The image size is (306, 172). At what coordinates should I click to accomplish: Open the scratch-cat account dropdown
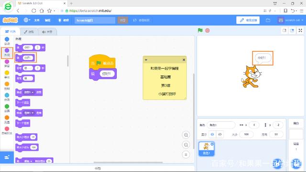pyautogui.click(x=291, y=20)
